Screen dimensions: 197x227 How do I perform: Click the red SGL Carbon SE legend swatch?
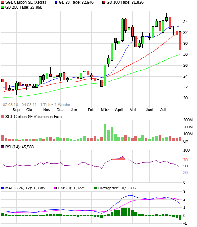[x=3, y=2]
